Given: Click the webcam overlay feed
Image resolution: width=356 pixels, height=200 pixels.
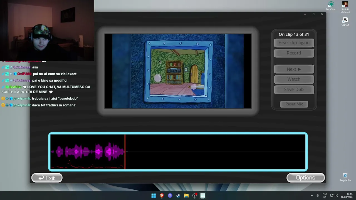Looking at the screenshot, I should tap(47, 30).
